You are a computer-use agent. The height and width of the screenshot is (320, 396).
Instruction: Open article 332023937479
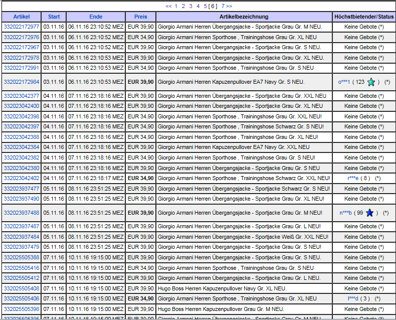point(22,247)
